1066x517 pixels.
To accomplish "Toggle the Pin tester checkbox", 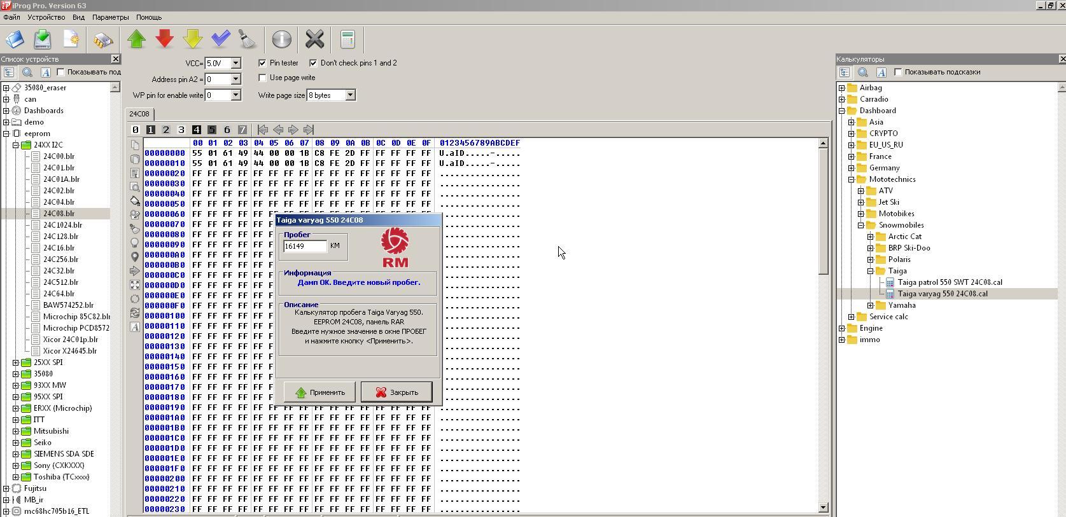I will [262, 63].
